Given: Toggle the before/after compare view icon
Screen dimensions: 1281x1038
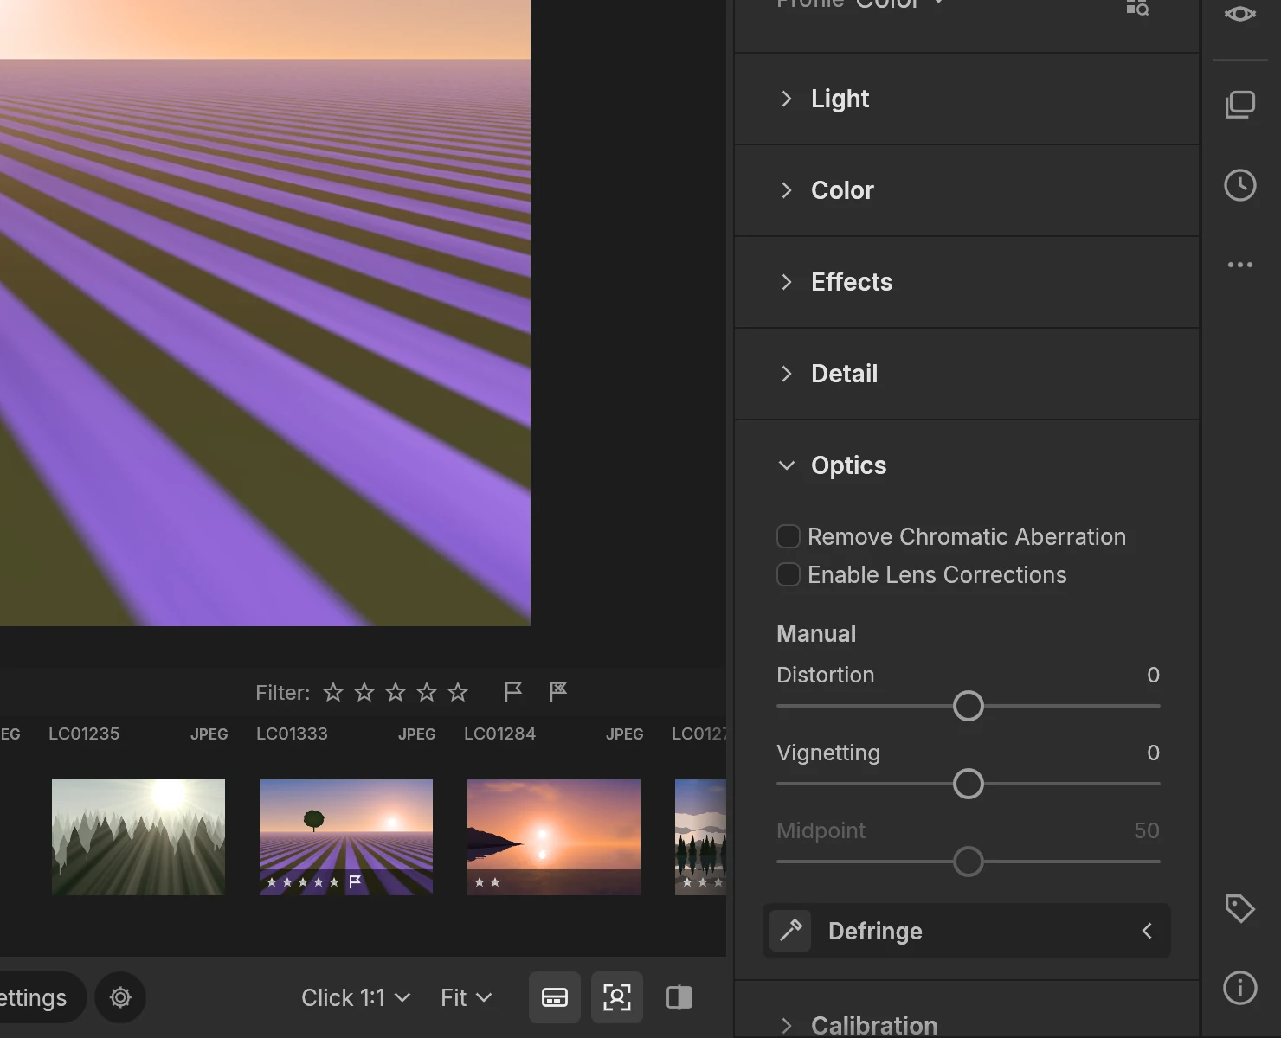Looking at the screenshot, I should (x=679, y=997).
